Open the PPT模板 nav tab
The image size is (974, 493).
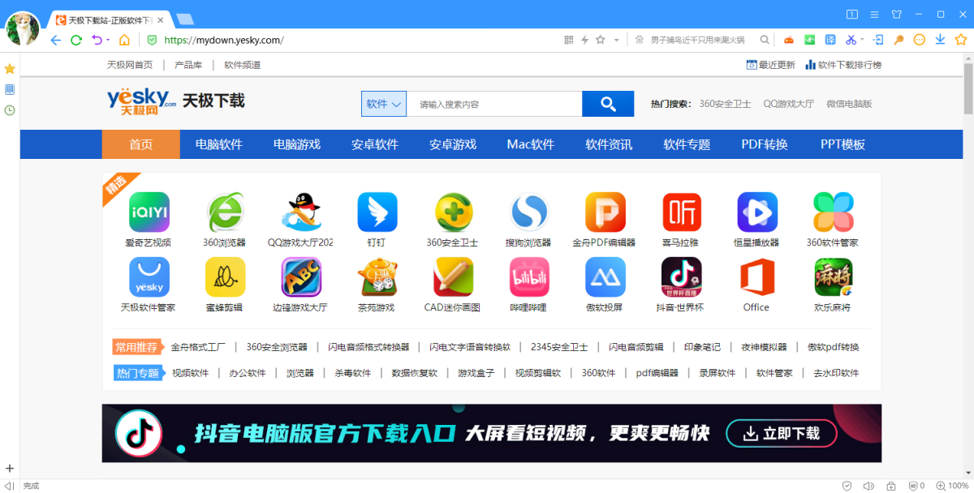click(x=843, y=144)
